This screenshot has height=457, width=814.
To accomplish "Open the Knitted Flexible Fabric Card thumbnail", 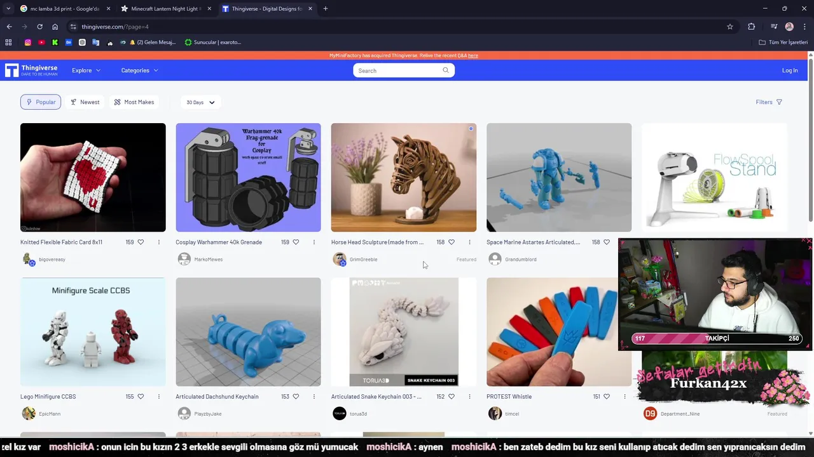I will coord(93,178).
